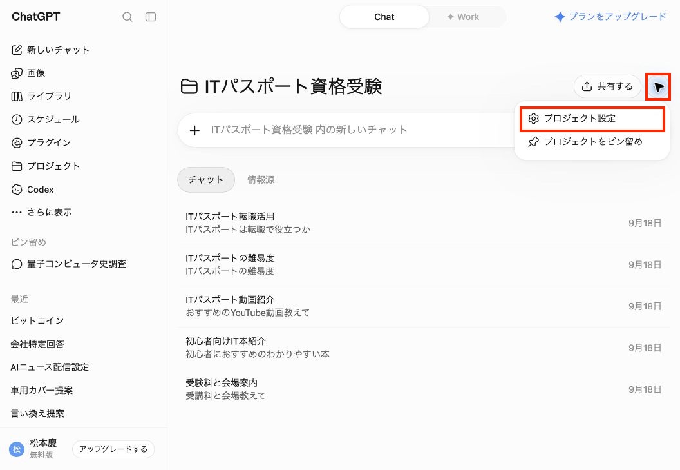
Task: Collapse sidebar with the panel toggle icon
Action: (151, 17)
